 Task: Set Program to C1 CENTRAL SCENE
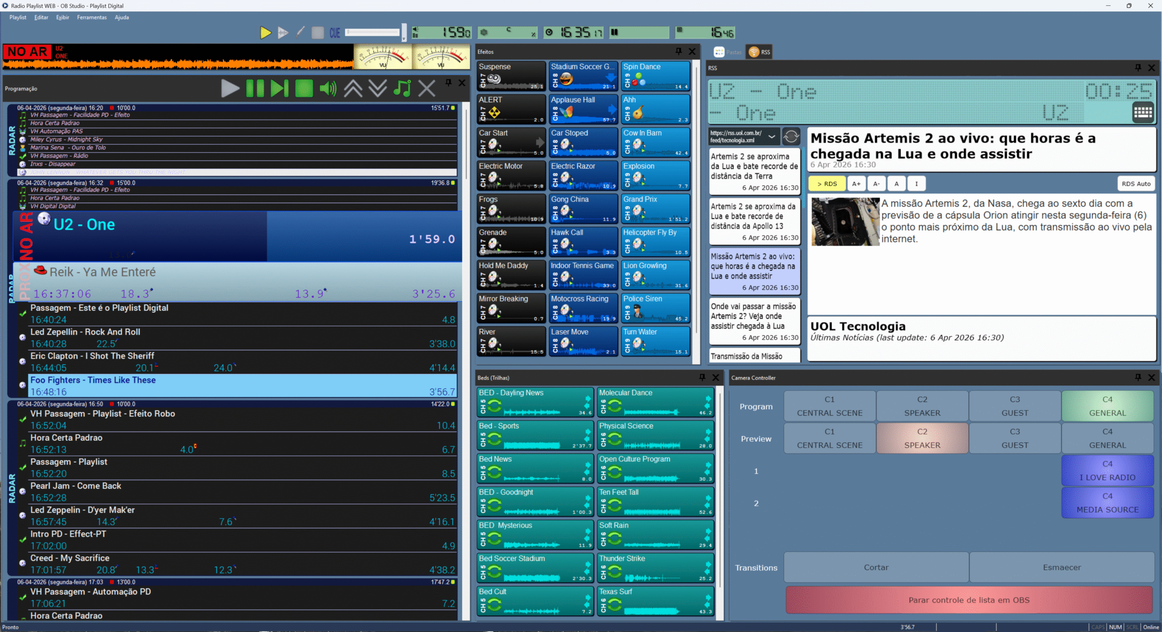[x=830, y=406]
